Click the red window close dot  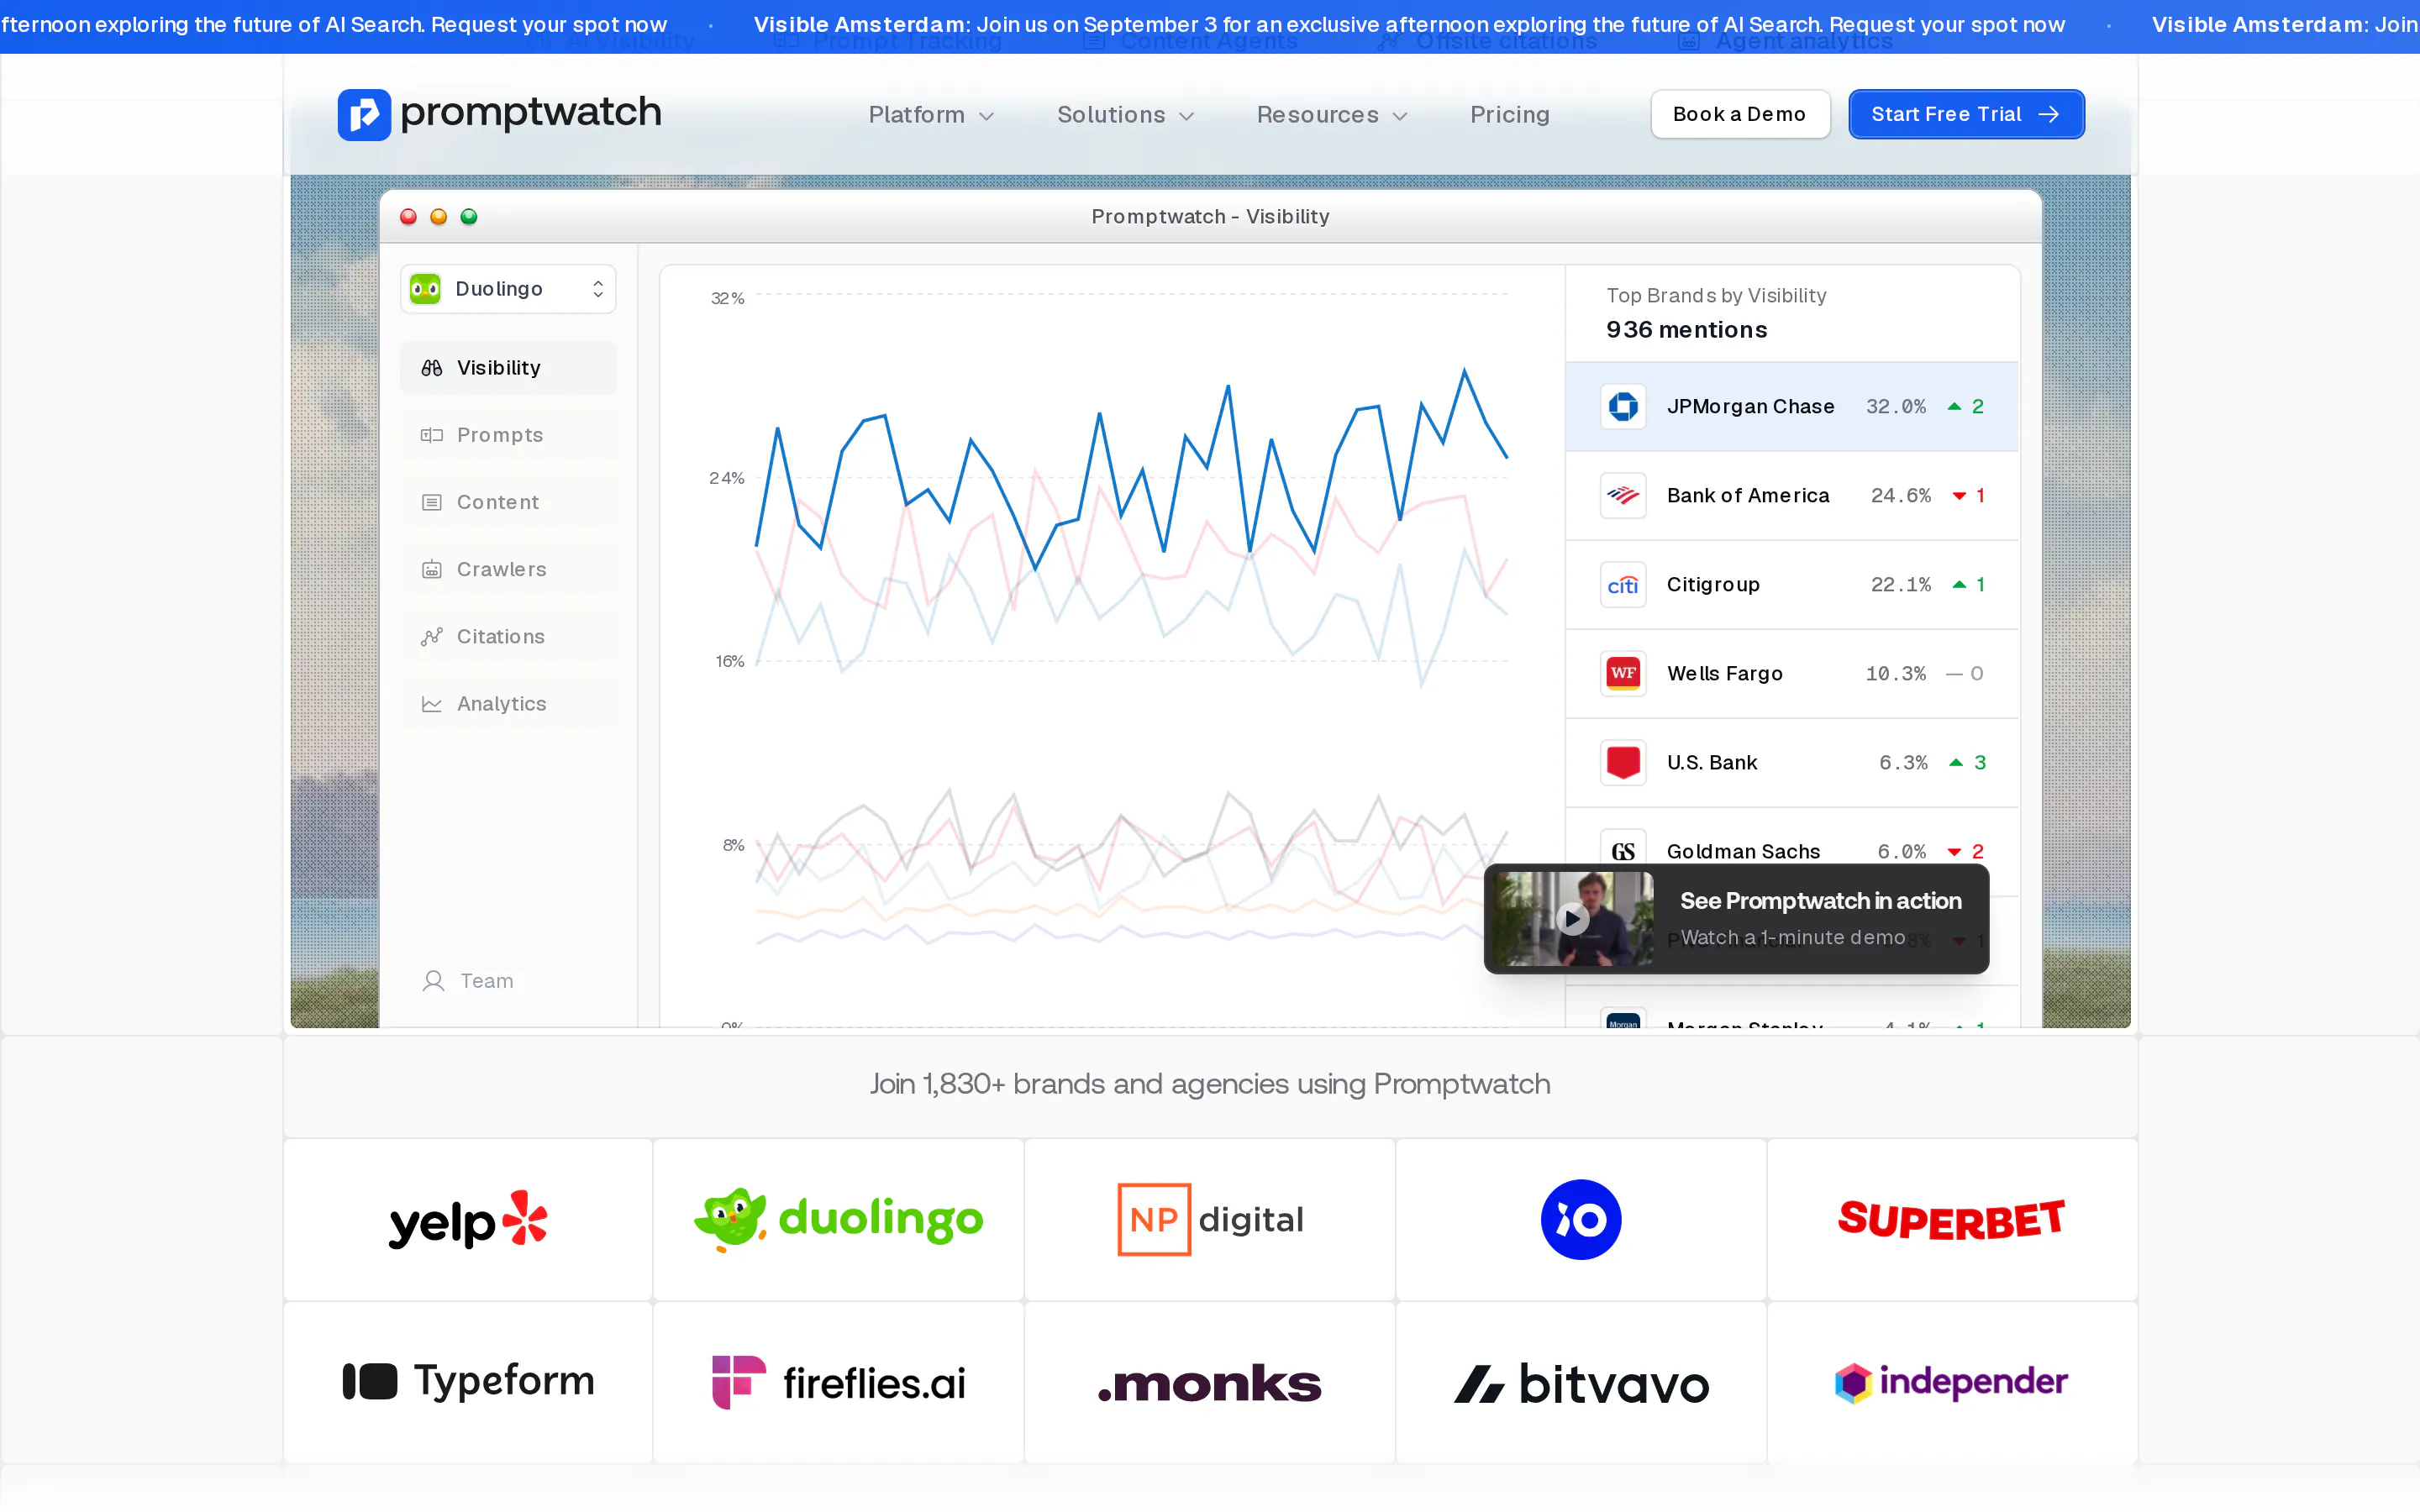pos(408,217)
